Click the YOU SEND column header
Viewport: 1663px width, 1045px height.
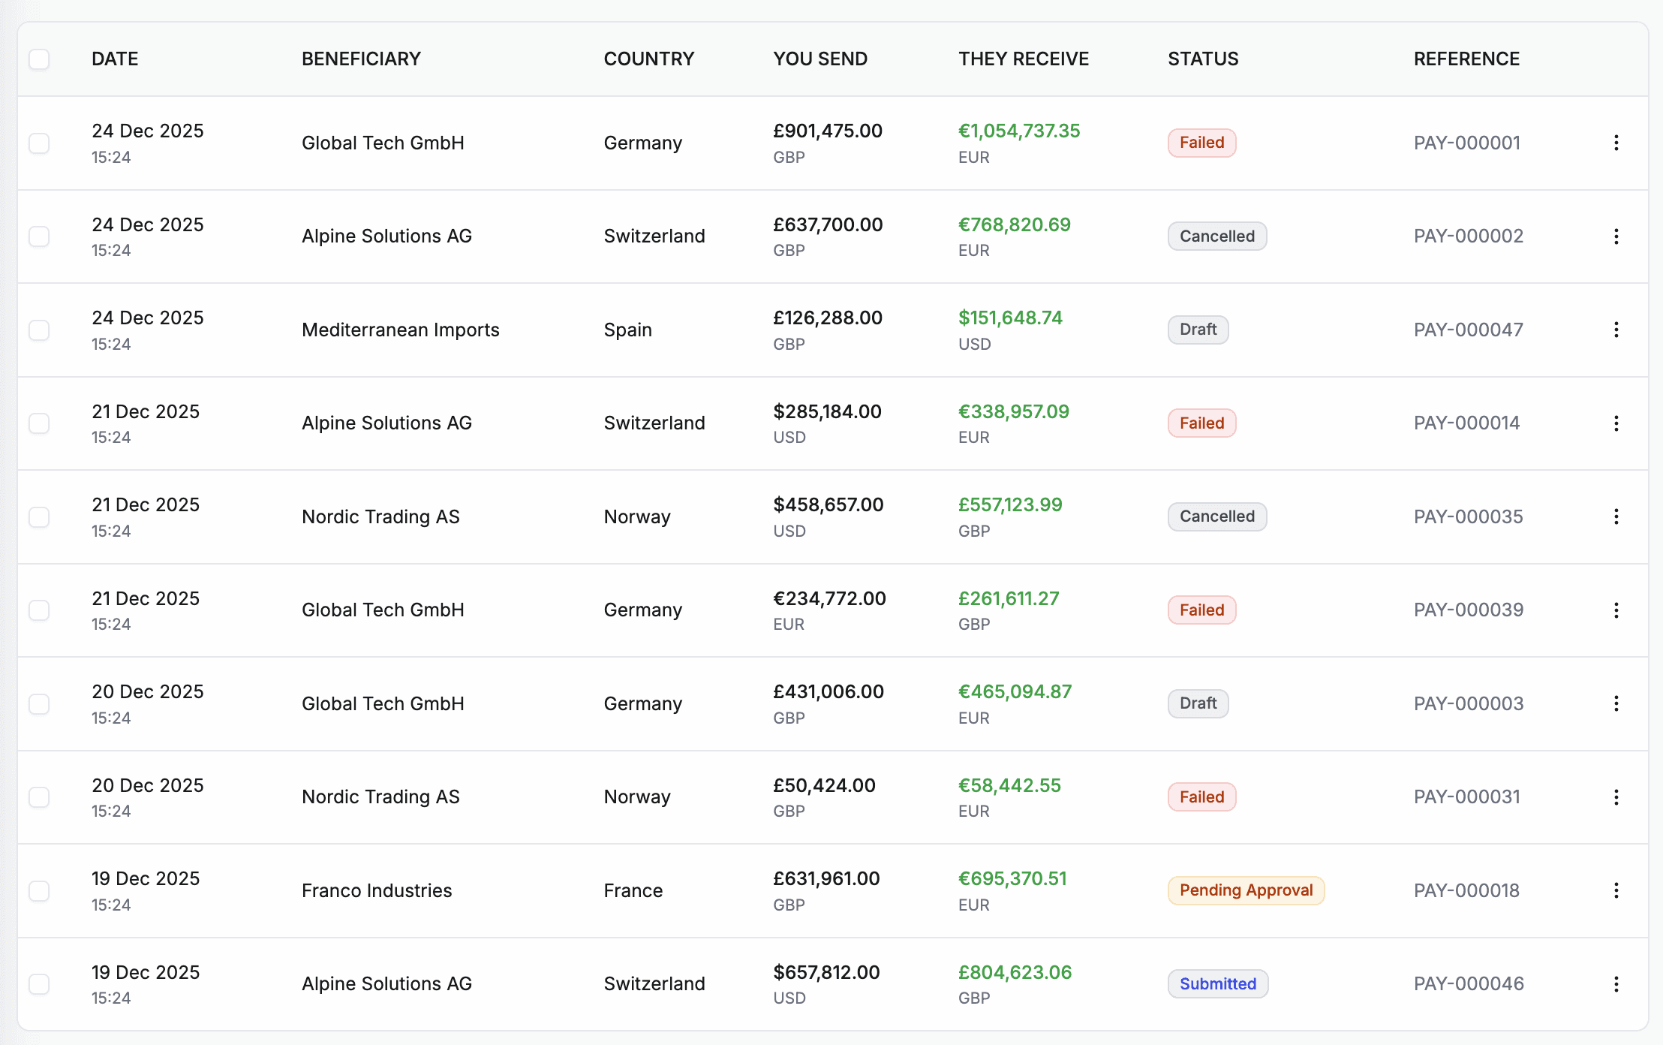[x=819, y=59]
